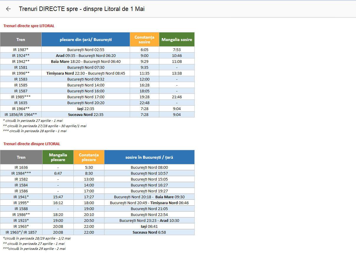Click the orange 'Constanța sosire' column header

[144, 40]
